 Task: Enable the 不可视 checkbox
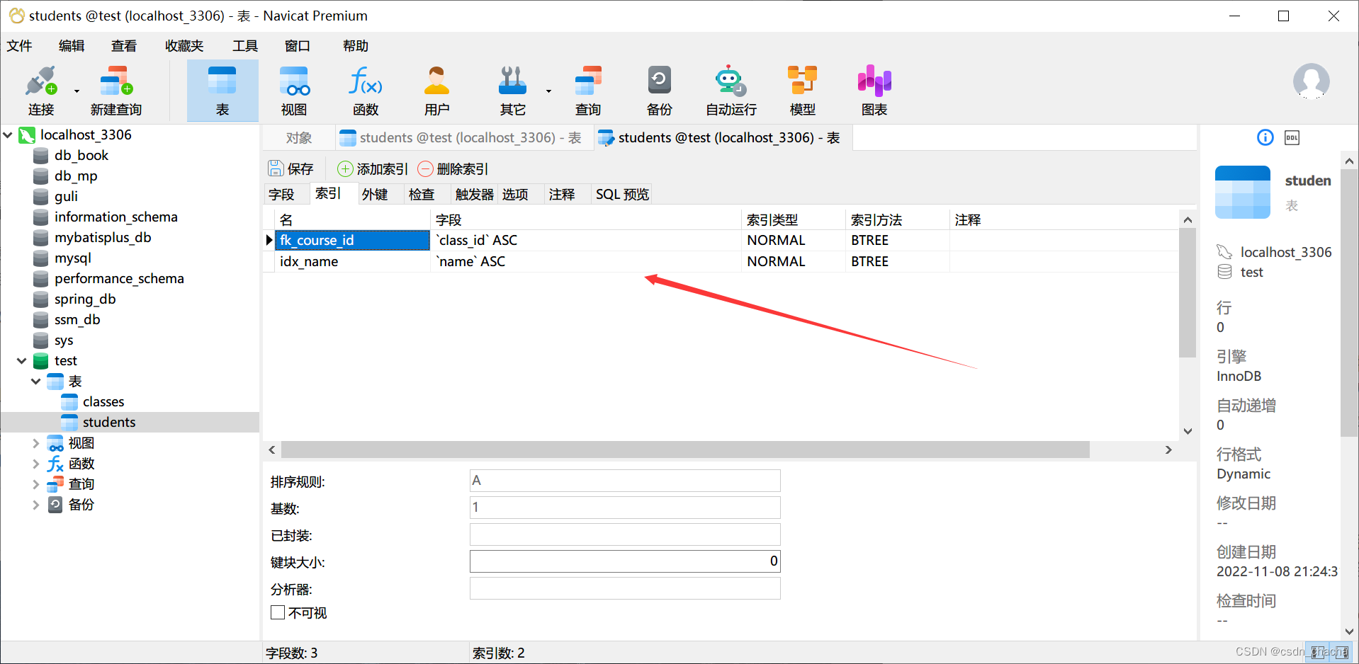tap(277, 612)
